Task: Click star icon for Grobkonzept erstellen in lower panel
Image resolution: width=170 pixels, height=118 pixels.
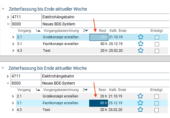Action: pyautogui.click(x=140, y=96)
